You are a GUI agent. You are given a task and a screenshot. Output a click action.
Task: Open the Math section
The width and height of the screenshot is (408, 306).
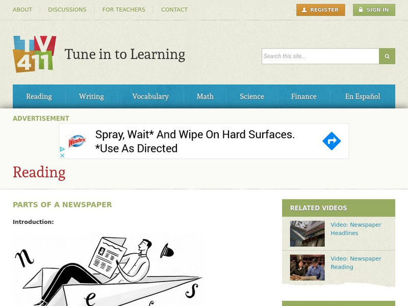tap(205, 96)
